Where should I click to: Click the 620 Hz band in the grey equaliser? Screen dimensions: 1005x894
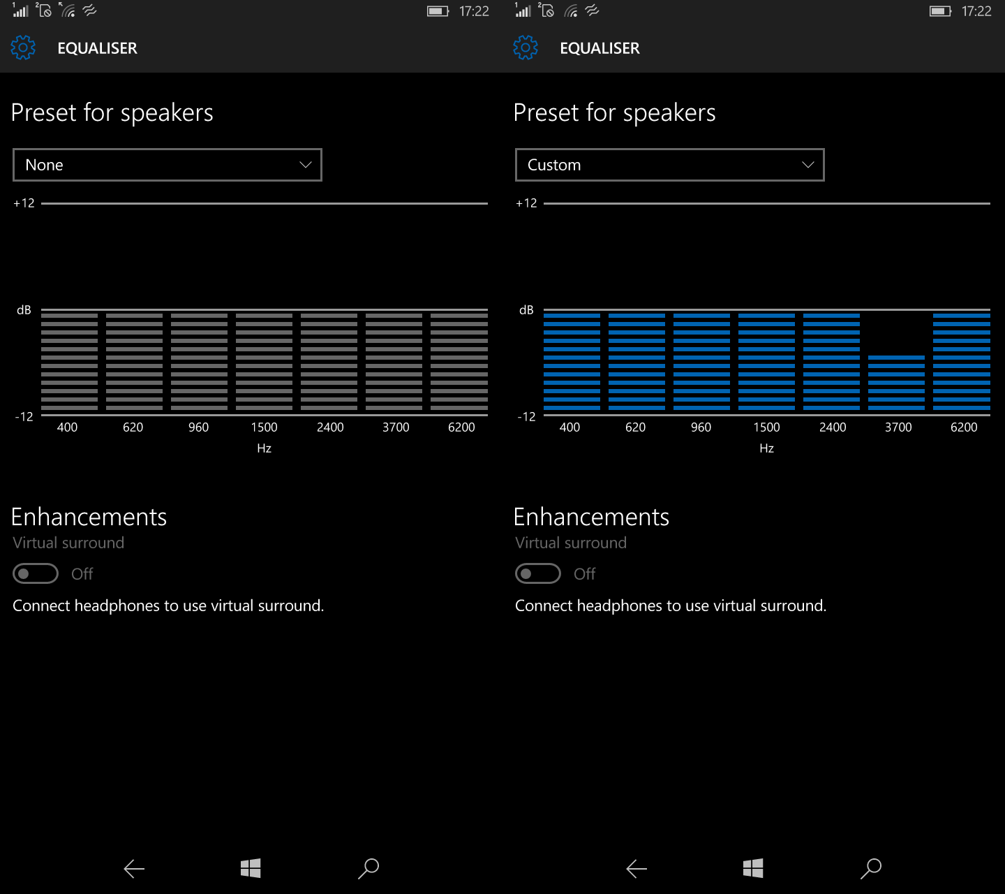point(134,362)
